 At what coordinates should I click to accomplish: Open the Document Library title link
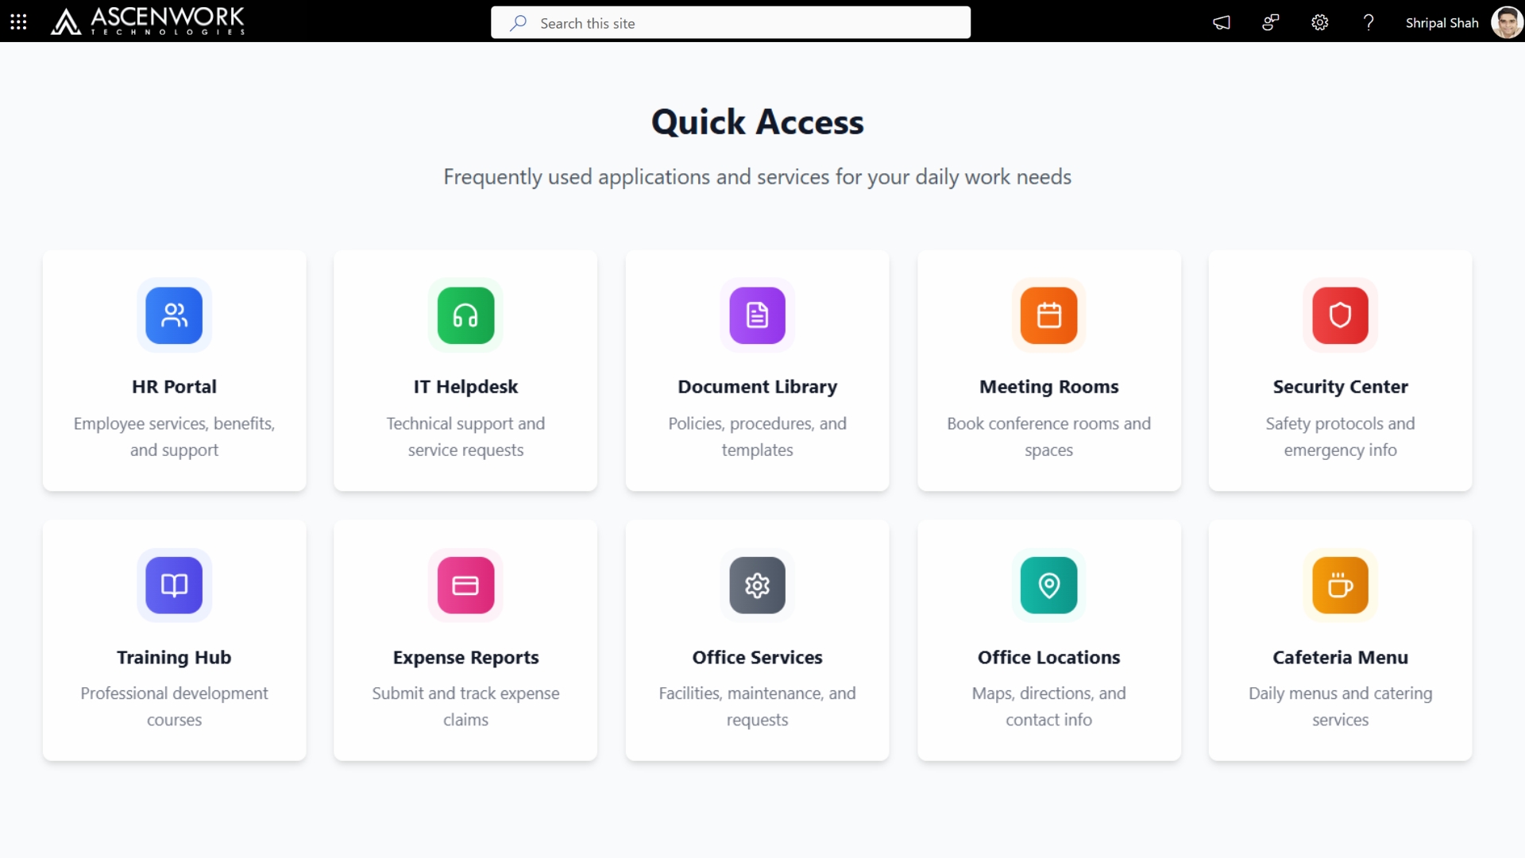click(757, 387)
